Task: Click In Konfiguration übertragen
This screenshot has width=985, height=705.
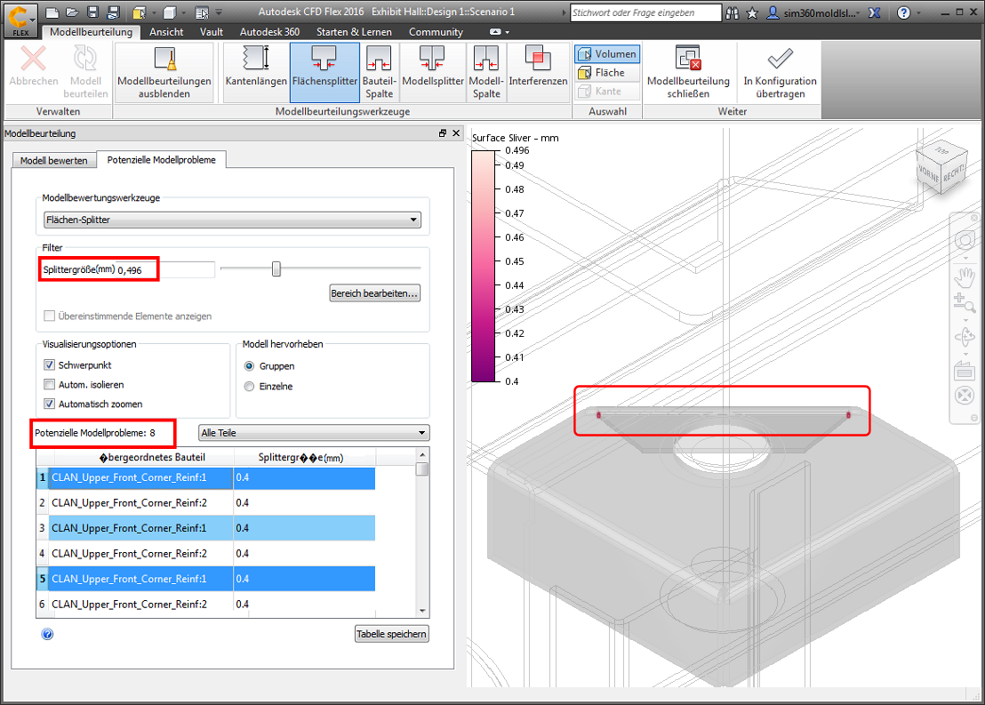Action: (x=780, y=72)
